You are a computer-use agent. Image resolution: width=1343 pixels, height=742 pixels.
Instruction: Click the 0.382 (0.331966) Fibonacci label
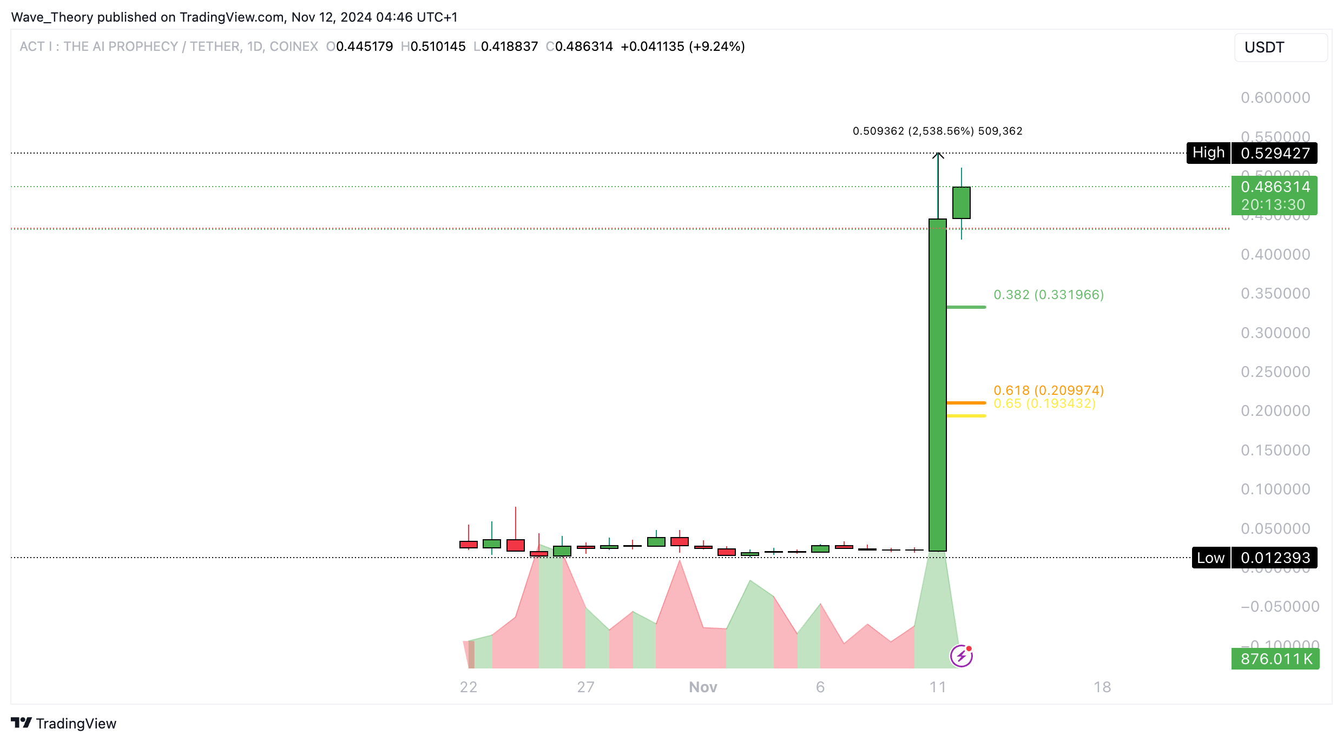[1048, 295]
